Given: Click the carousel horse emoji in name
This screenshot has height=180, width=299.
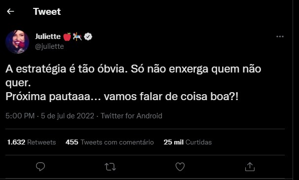Looking at the screenshot, I should click(77, 36).
